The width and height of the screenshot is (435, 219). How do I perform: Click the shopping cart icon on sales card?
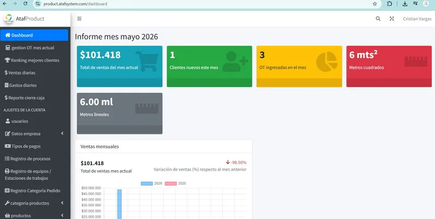pyautogui.click(x=147, y=61)
